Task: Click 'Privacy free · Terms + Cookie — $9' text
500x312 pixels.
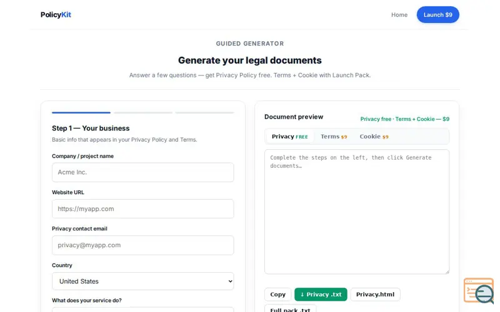Action: pyautogui.click(x=404, y=119)
